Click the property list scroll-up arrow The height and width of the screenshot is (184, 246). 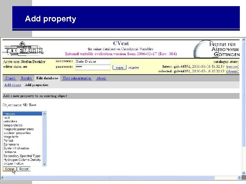[44, 114]
